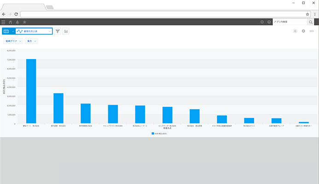319x184 pixels.
Task: Open app settings gear below search
Action: (303, 31)
